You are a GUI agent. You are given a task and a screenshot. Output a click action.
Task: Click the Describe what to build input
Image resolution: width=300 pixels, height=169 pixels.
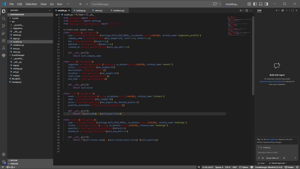277,152
